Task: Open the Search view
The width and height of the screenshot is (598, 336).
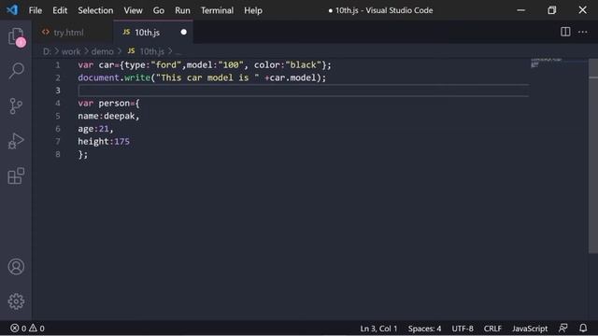Action: click(x=16, y=71)
